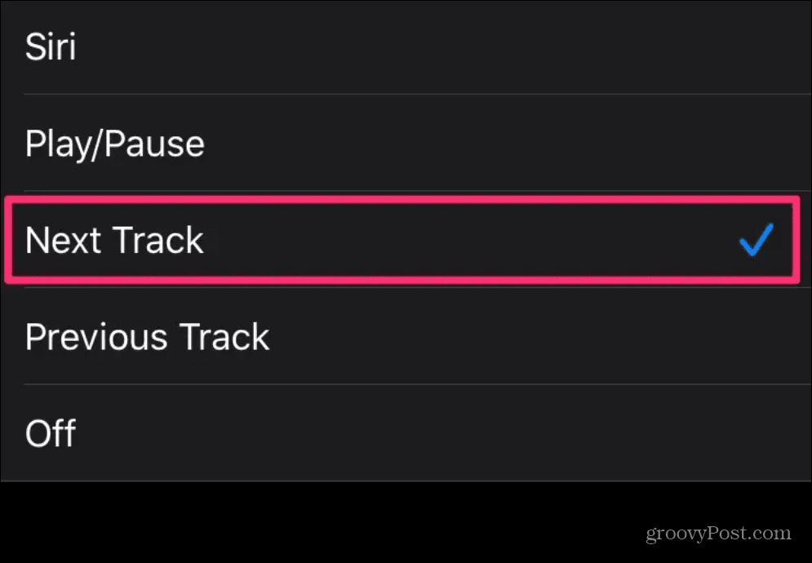Select Off to disable the action
Image resolution: width=812 pixels, height=563 pixels.
point(50,433)
